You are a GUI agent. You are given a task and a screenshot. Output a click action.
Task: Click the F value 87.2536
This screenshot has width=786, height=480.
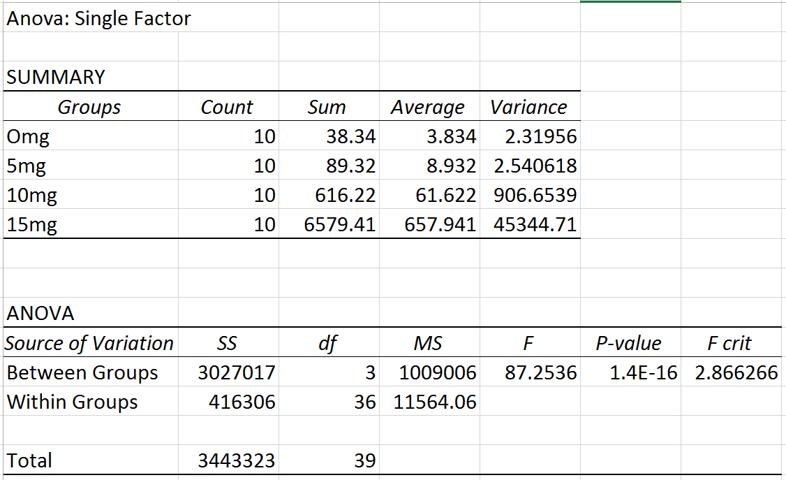click(540, 372)
